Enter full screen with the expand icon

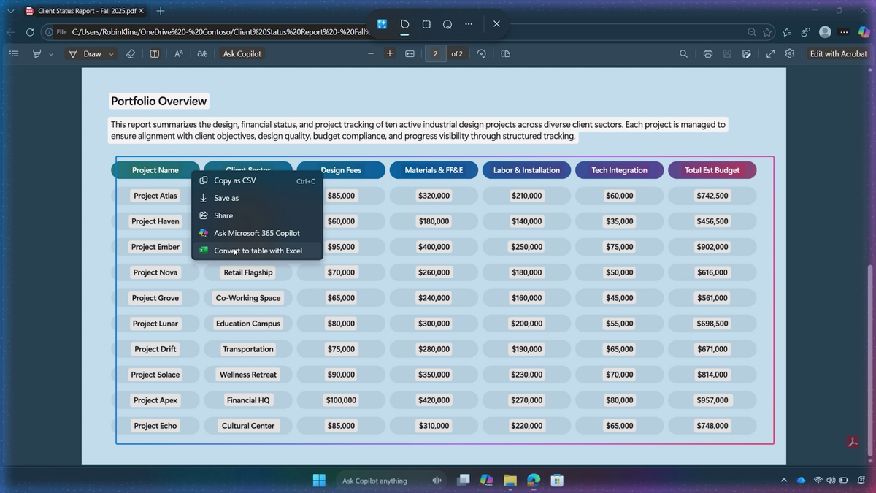coord(770,53)
